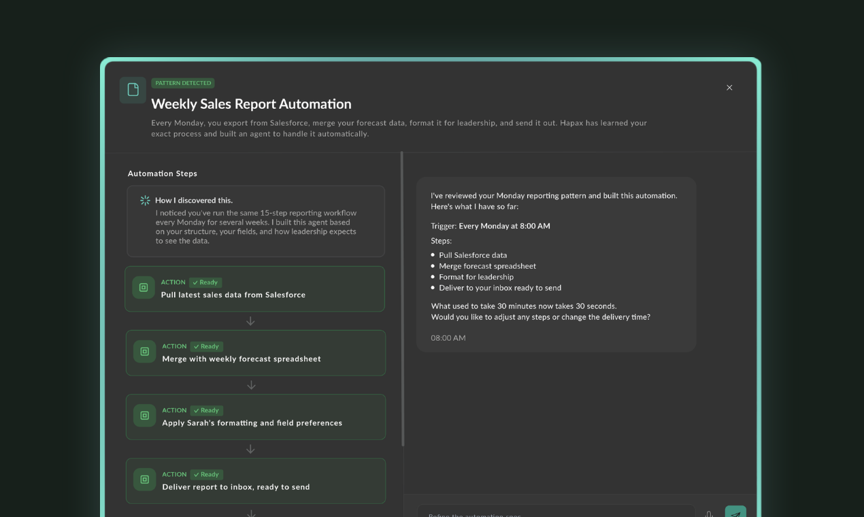
Task: Click the merge forecast spreadsheet step icon
Action: 144,351
